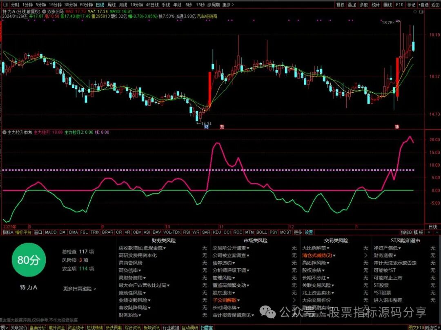Open the 短线情绪 bottom tab
This screenshot has width=441, height=330.
[95, 328]
